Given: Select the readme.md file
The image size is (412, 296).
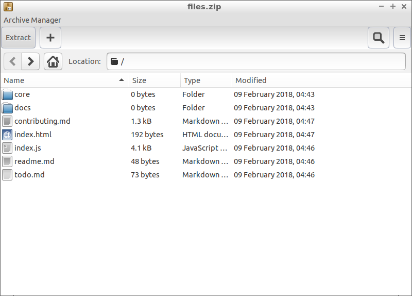Looking at the screenshot, I should [x=34, y=161].
